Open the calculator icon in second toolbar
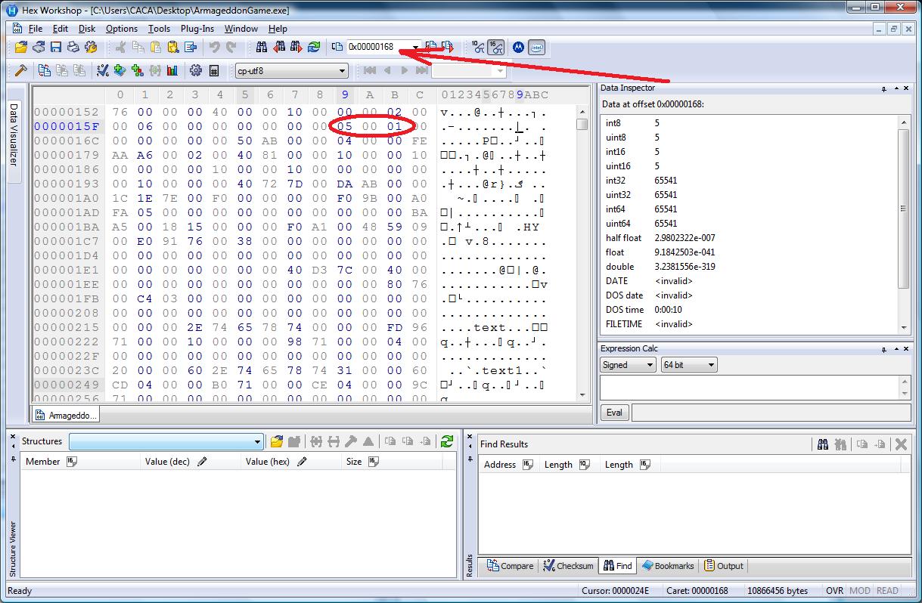This screenshot has height=603, width=922. (x=214, y=70)
